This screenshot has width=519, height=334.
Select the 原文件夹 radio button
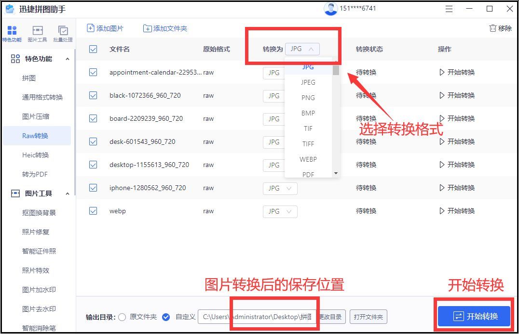122,317
